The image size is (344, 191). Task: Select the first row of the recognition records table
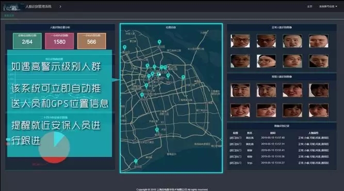tap(279, 138)
